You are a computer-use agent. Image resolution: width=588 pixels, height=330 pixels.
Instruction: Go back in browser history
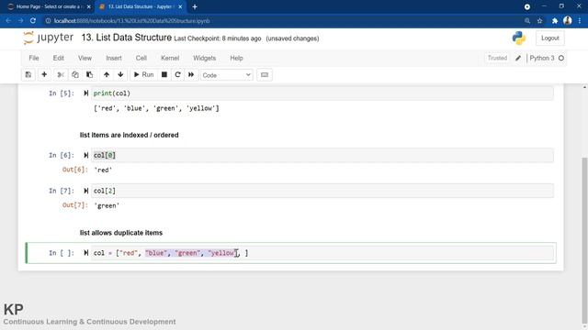point(8,21)
